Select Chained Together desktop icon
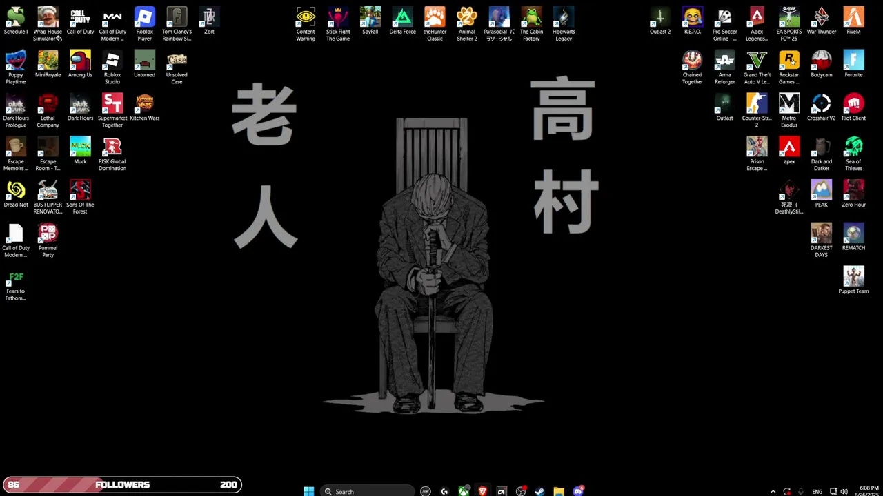The width and height of the screenshot is (883, 496). 693,68
